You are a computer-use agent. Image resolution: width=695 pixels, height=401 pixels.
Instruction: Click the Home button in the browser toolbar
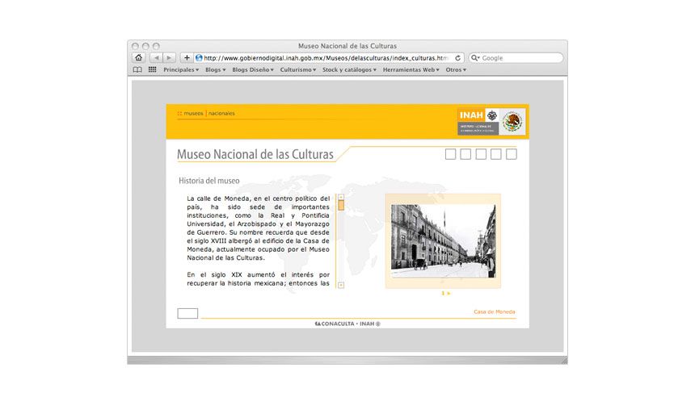pyautogui.click(x=139, y=58)
